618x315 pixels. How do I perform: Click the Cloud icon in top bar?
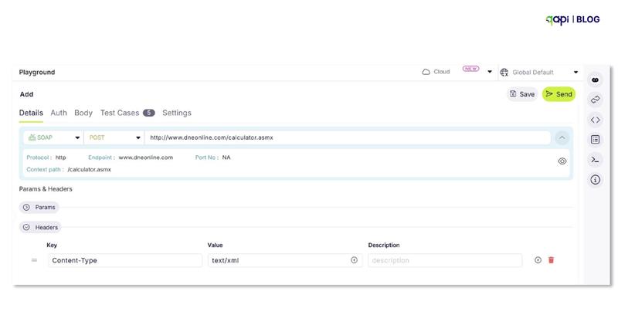coord(426,72)
